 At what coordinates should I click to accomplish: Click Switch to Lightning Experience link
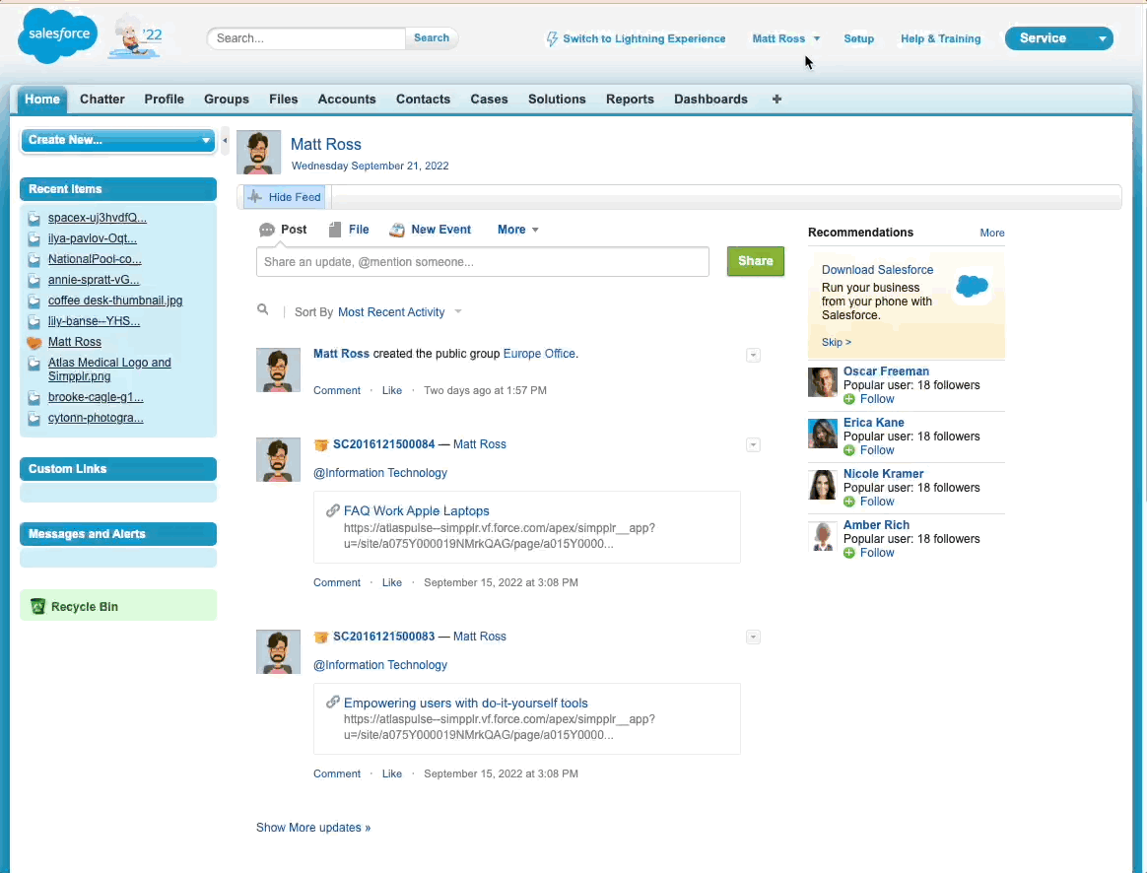[x=644, y=38]
